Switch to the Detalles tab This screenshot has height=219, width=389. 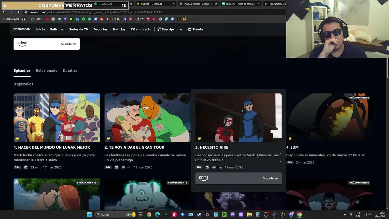tap(70, 71)
